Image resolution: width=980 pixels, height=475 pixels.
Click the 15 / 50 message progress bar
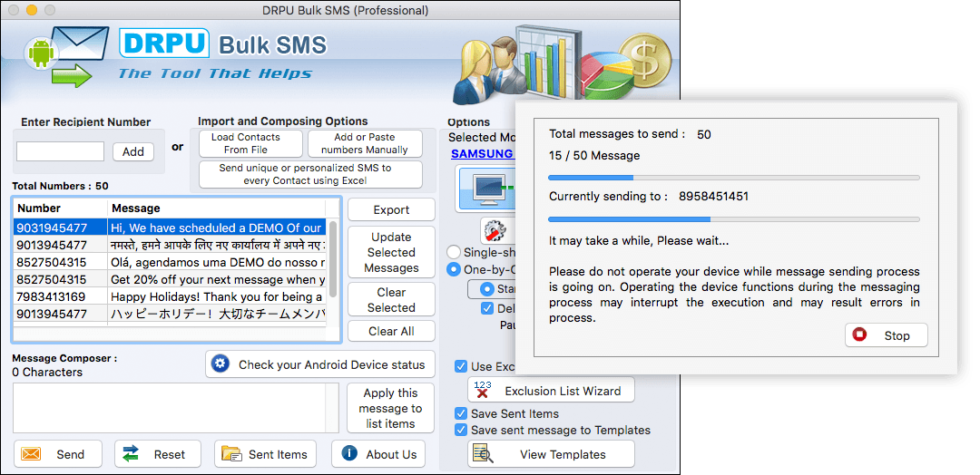(x=734, y=178)
